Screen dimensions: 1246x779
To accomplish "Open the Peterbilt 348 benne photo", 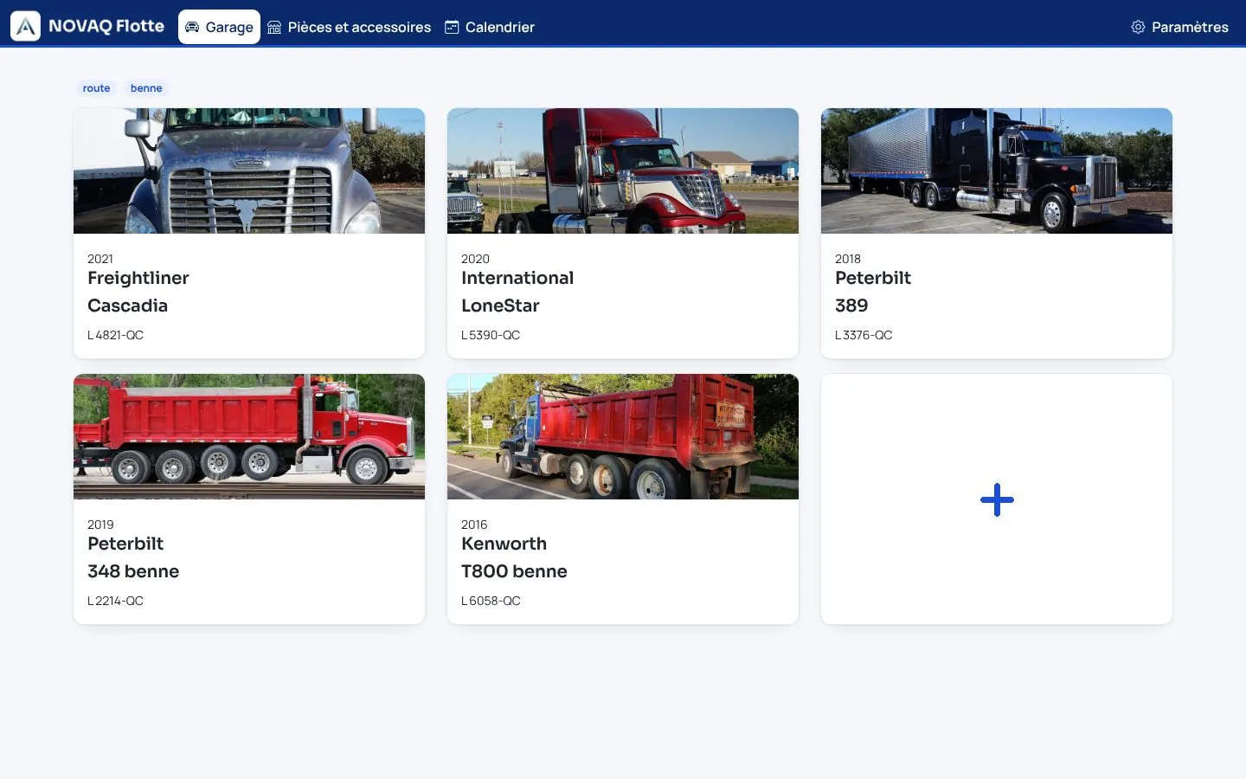I will (x=249, y=436).
